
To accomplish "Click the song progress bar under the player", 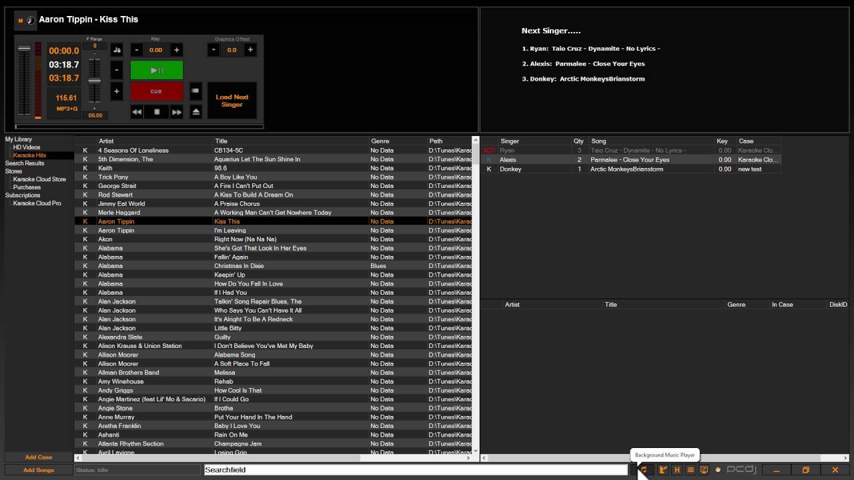I will 139,126.
